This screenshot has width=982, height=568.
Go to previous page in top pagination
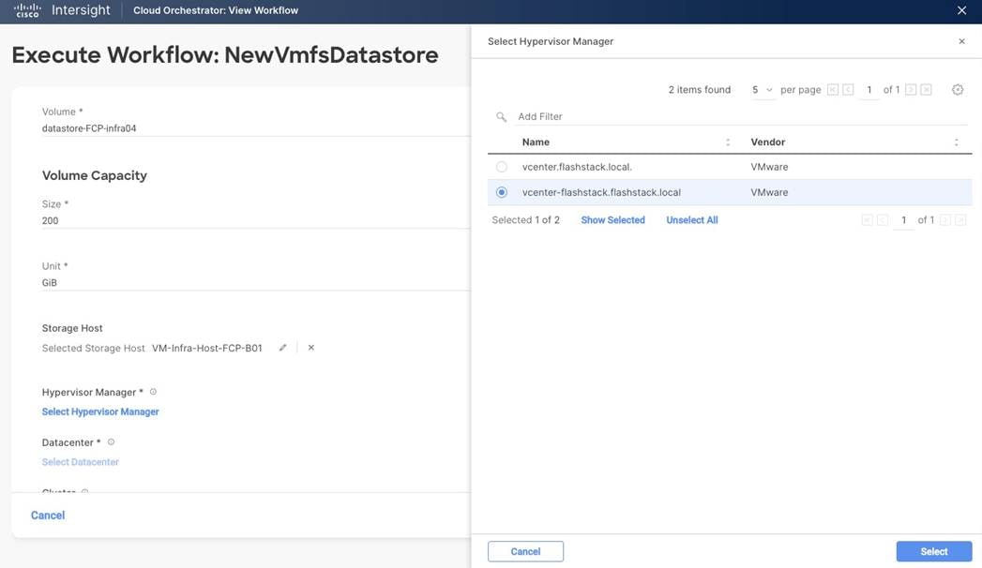pos(848,89)
